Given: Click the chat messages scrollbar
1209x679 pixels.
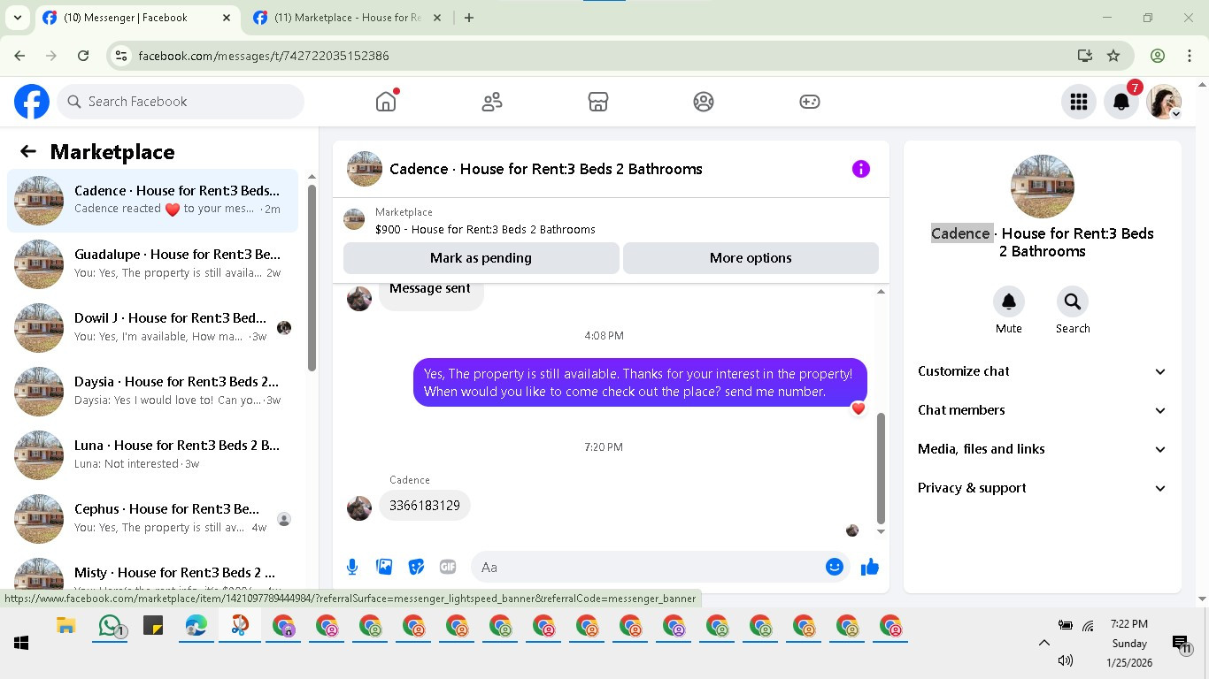Looking at the screenshot, I should tap(881, 469).
